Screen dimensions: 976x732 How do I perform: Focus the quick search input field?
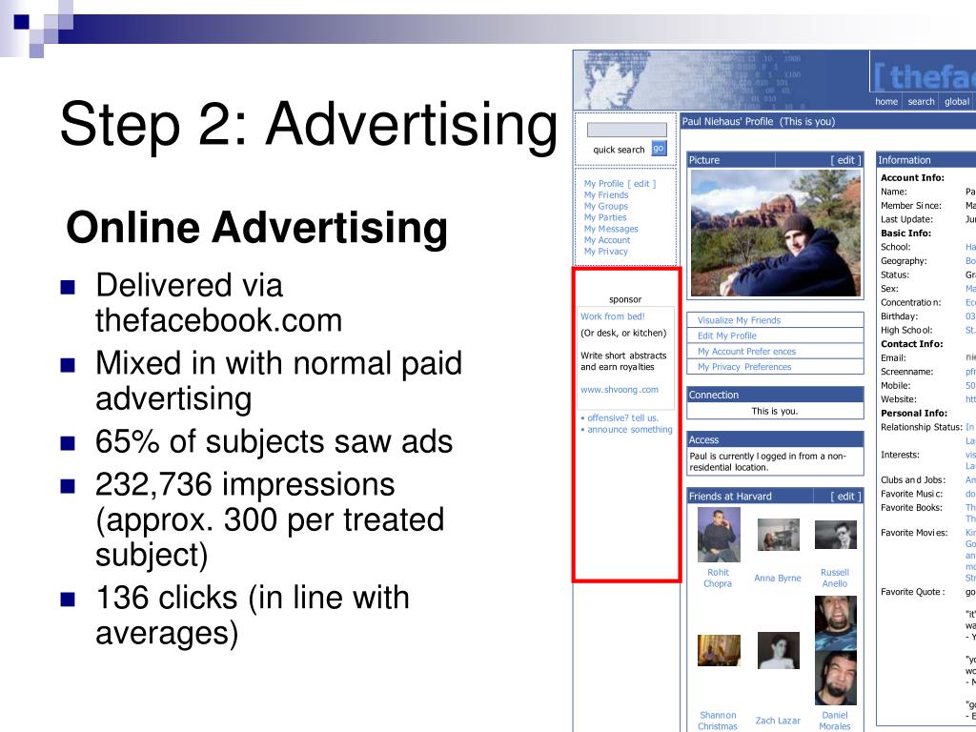pos(627,130)
